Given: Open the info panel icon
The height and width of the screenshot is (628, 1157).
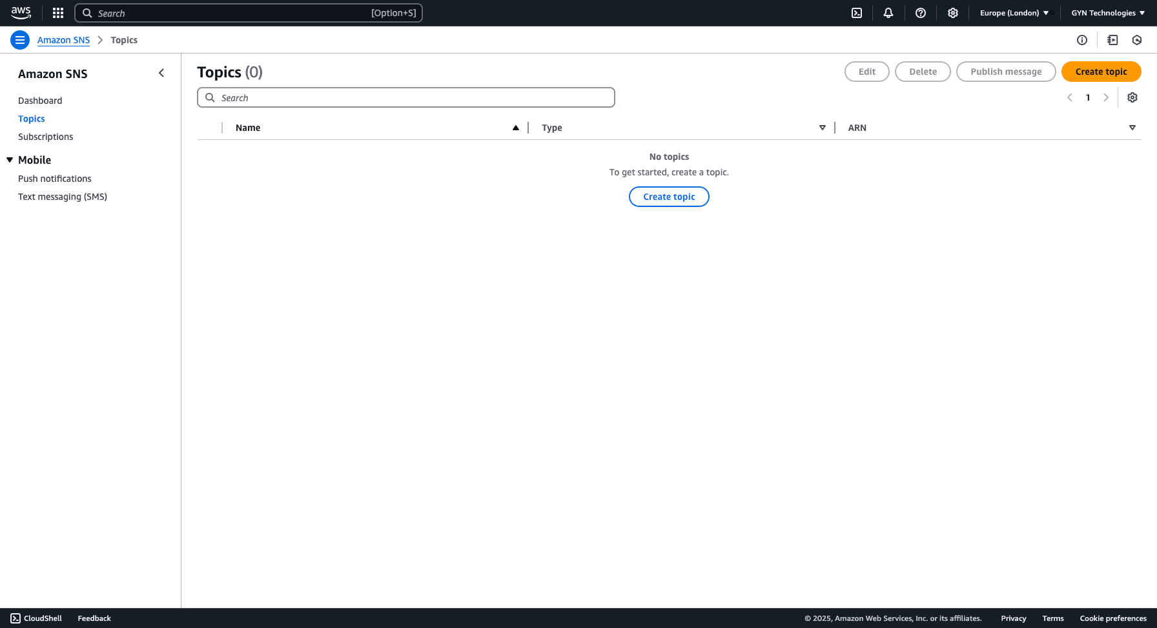Looking at the screenshot, I should pyautogui.click(x=1082, y=40).
